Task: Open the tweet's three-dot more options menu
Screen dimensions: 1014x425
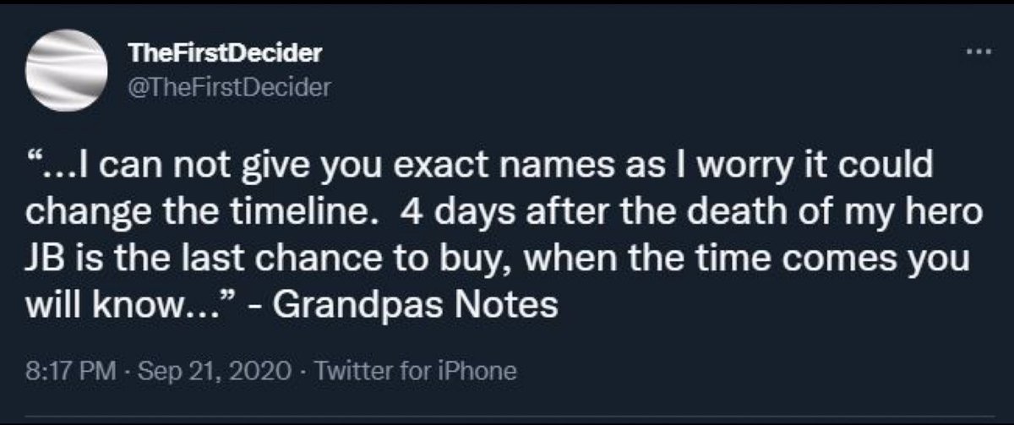Action: (979, 52)
